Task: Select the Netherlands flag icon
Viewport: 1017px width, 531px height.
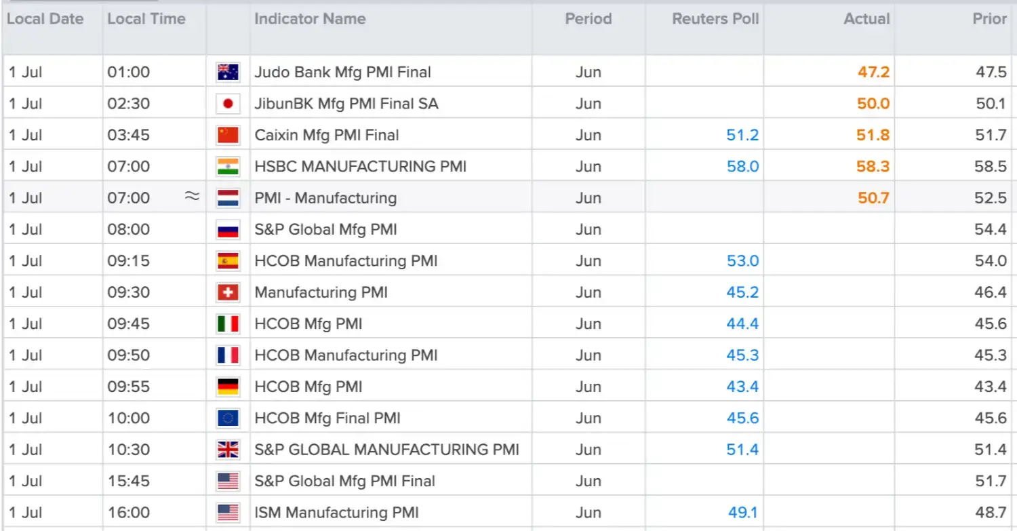Action: (228, 198)
